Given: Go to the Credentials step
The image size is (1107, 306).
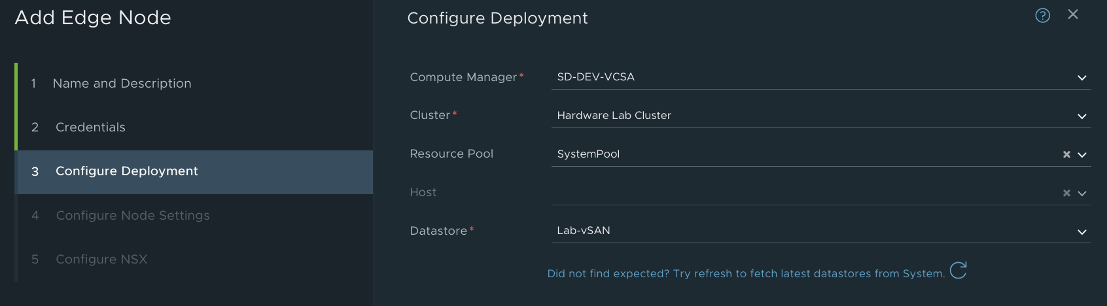Looking at the screenshot, I should (90, 127).
